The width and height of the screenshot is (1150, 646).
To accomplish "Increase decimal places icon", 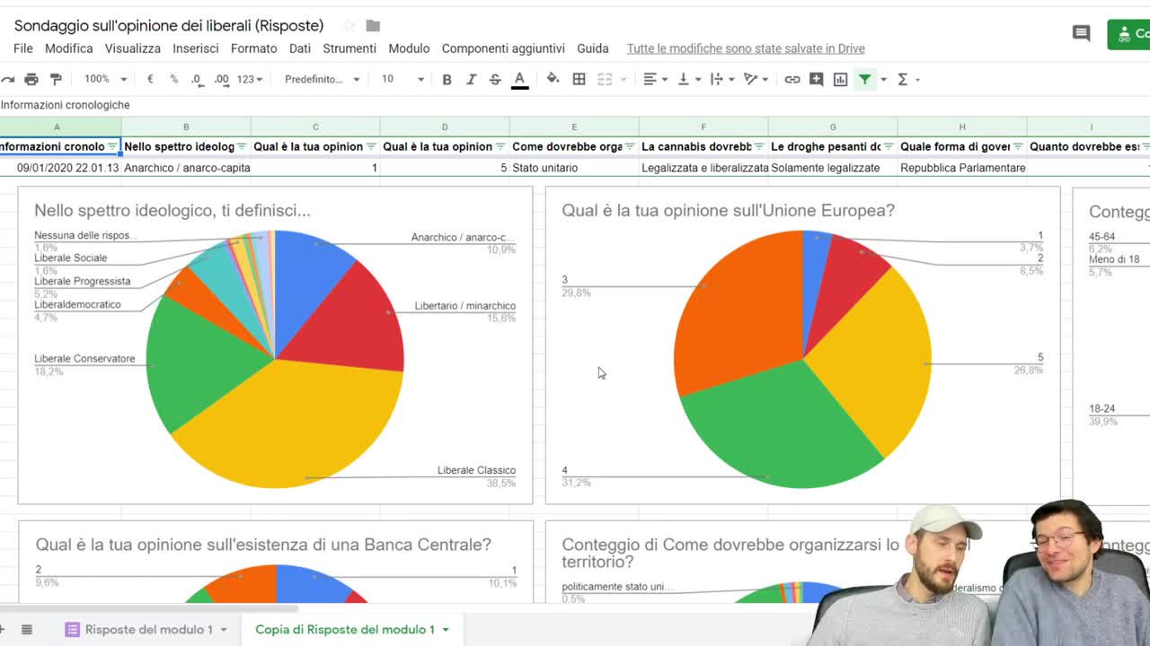I will click(221, 79).
